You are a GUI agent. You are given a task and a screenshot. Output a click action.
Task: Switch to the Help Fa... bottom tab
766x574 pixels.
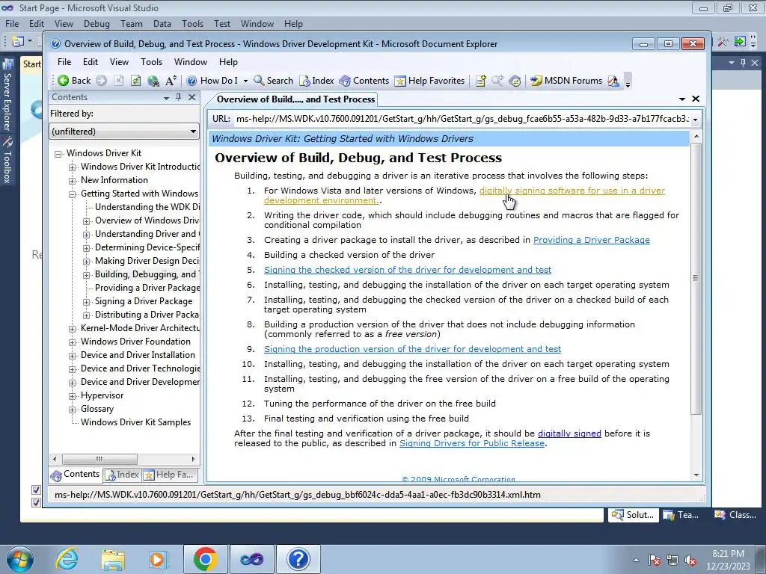click(x=169, y=475)
